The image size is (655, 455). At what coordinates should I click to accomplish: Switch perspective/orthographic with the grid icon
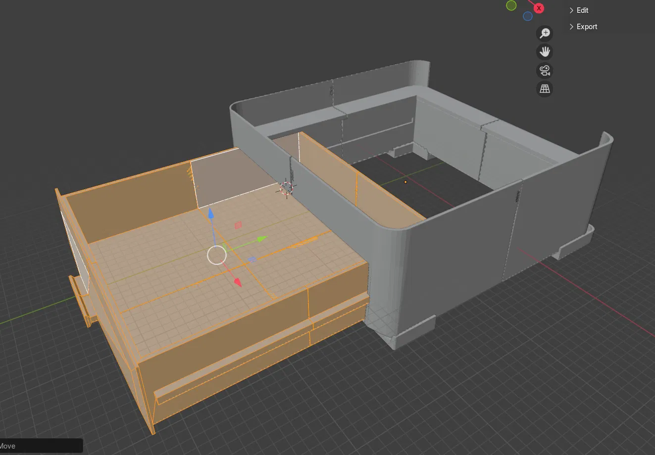click(545, 89)
